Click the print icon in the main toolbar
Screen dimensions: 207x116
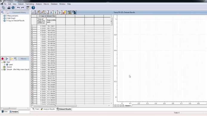(9, 8)
